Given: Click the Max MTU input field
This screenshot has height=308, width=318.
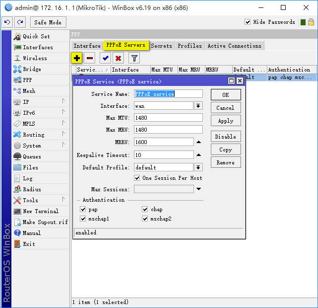Looking at the screenshot, I should coord(168,118).
